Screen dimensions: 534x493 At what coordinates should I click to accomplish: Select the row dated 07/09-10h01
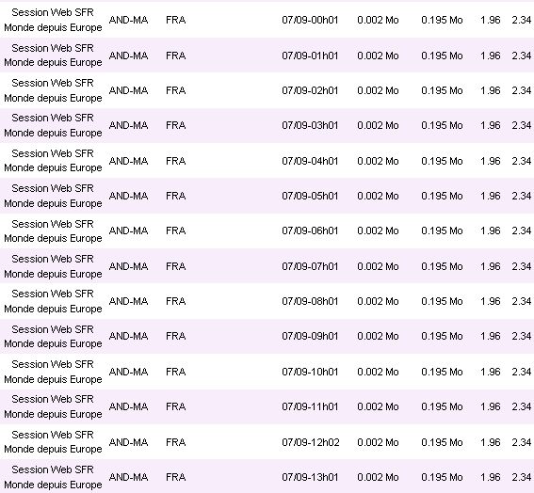coord(267,372)
